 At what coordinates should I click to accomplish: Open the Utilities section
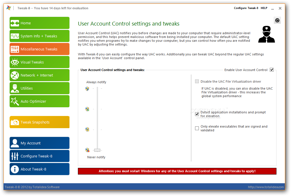click(x=40, y=88)
